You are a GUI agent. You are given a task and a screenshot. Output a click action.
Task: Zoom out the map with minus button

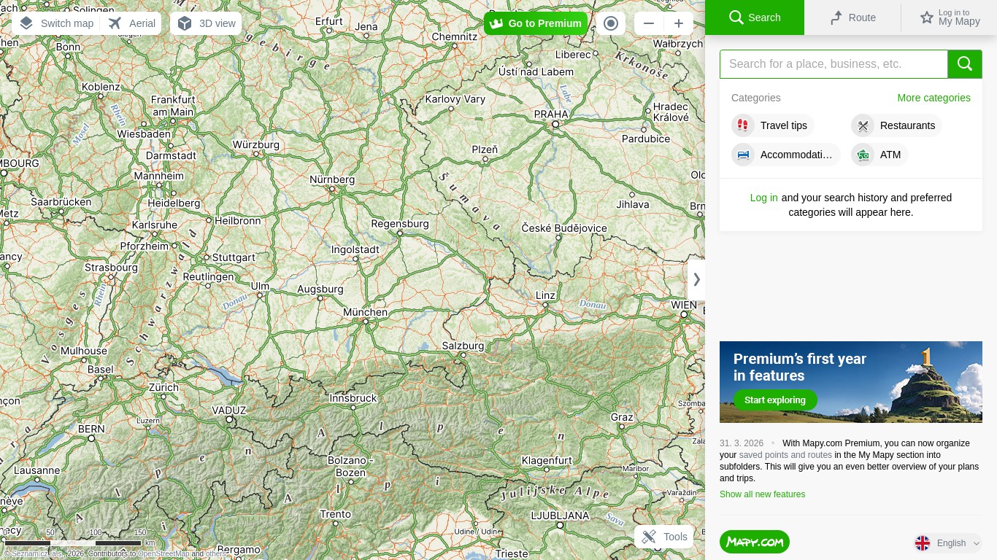(x=648, y=23)
